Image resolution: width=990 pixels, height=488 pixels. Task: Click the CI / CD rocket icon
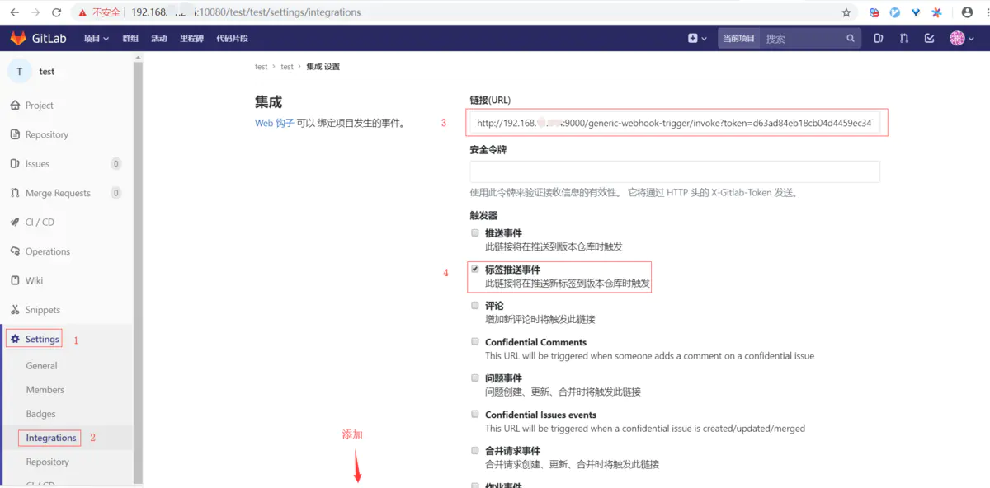click(15, 222)
